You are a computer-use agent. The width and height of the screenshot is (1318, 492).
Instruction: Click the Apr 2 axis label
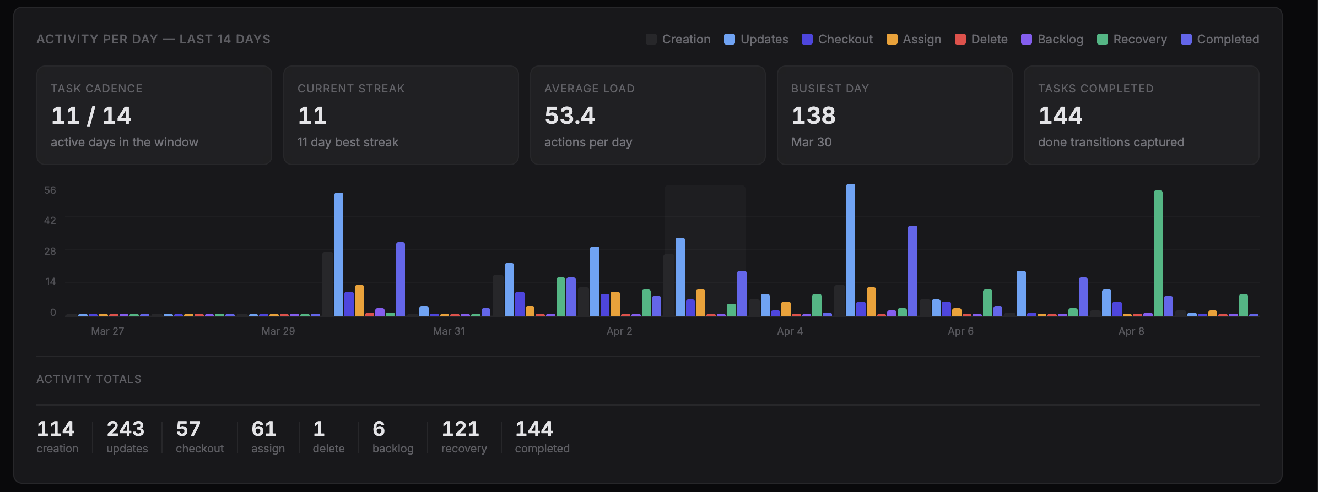tap(619, 331)
